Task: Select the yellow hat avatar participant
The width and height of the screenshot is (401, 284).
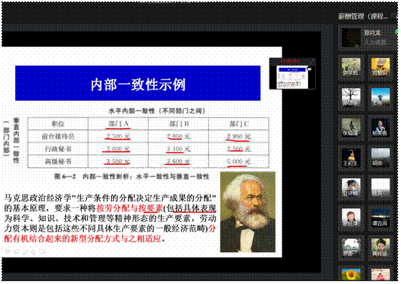Action: point(380,67)
